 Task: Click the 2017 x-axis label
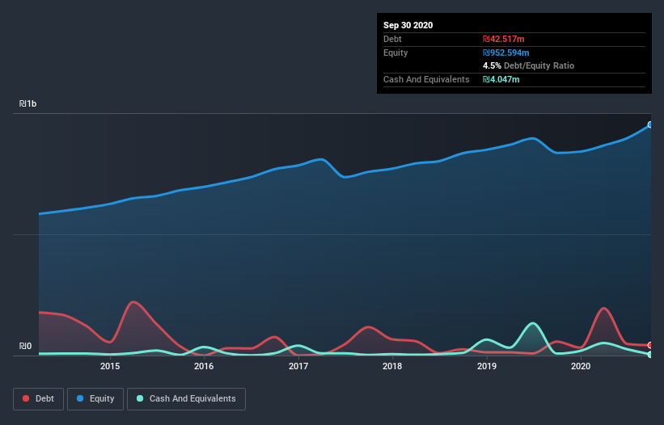click(x=298, y=366)
